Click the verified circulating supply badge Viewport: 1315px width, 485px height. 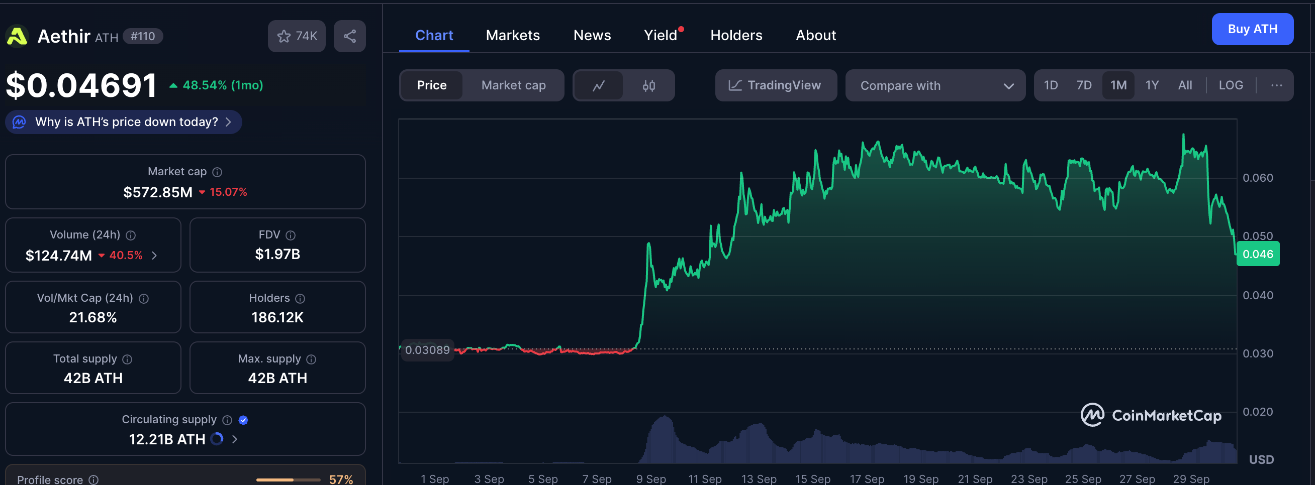click(243, 420)
